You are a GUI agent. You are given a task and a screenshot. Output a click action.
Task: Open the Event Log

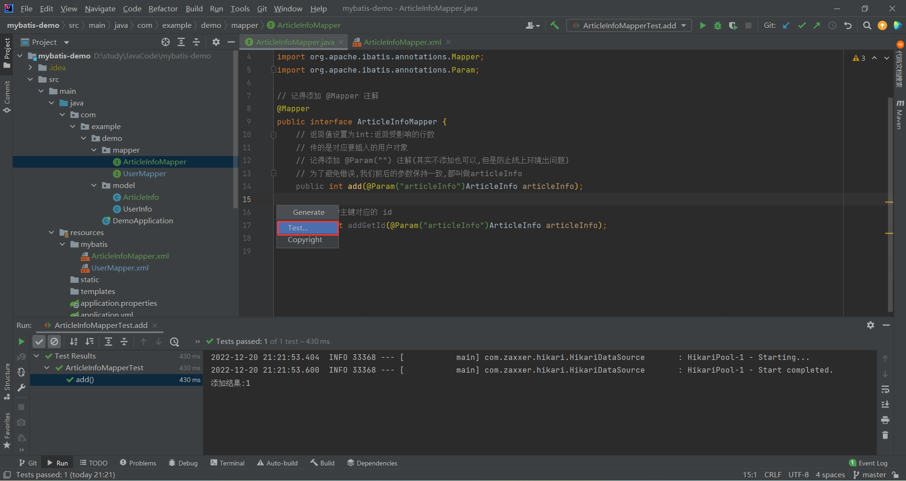[x=868, y=463]
